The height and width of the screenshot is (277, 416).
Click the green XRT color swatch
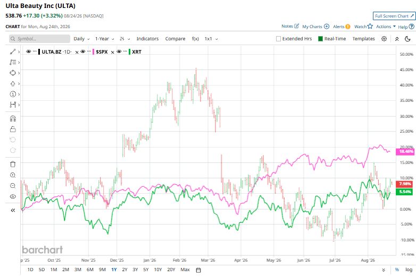coord(129,51)
